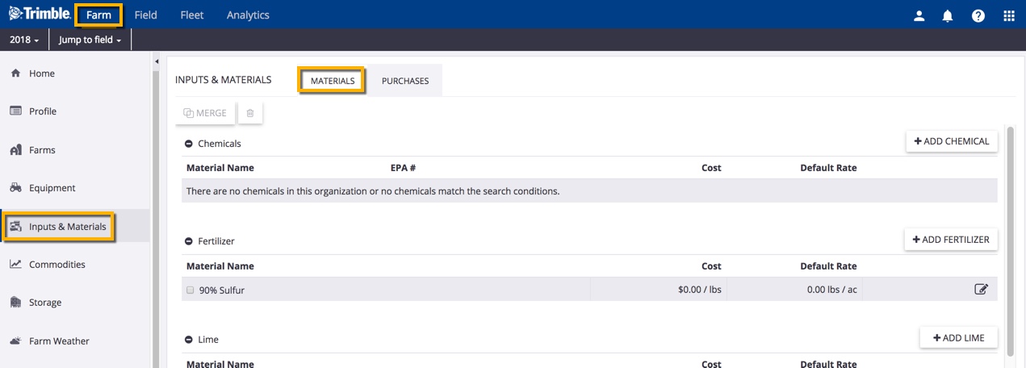This screenshot has width=1026, height=368.
Task: Click the Merge button
Action: (x=205, y=113)
